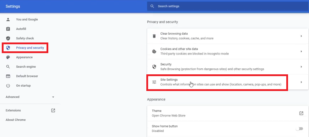Open Chrome Web Store via Theme's external-link icon

click(301, 113)
